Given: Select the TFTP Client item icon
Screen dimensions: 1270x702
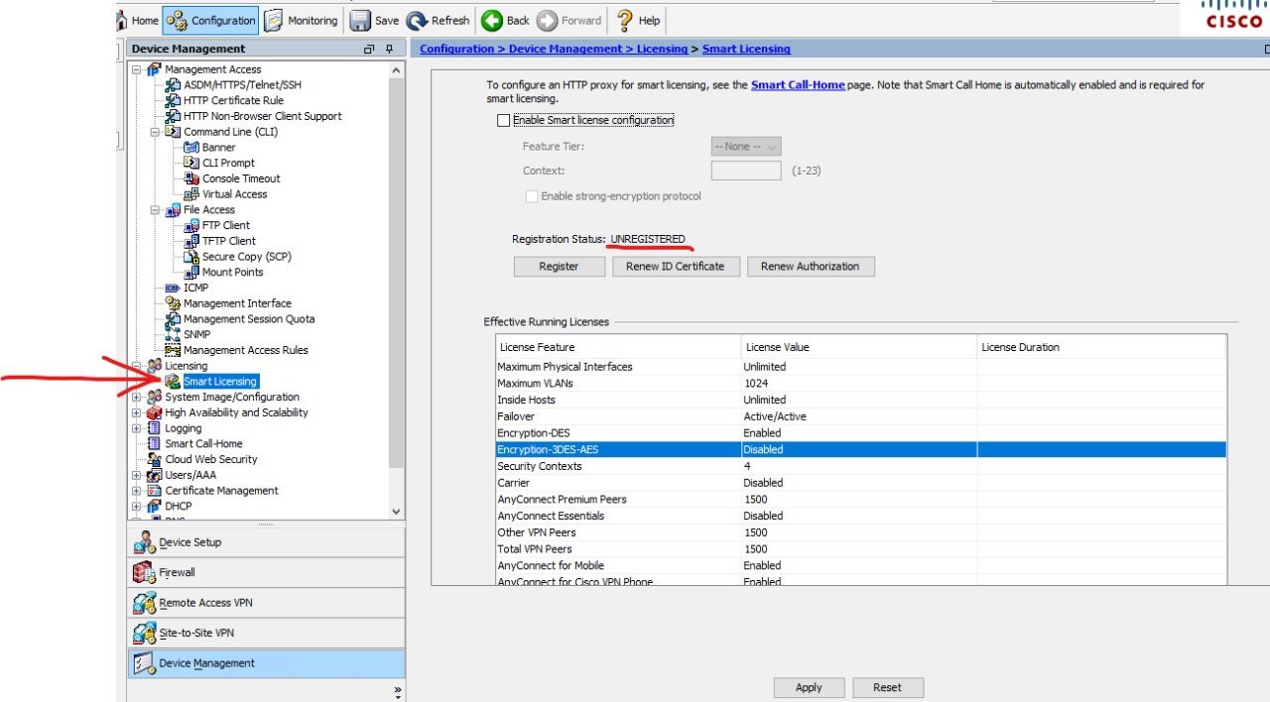Looking at the screenshot, I should (192, 241).
